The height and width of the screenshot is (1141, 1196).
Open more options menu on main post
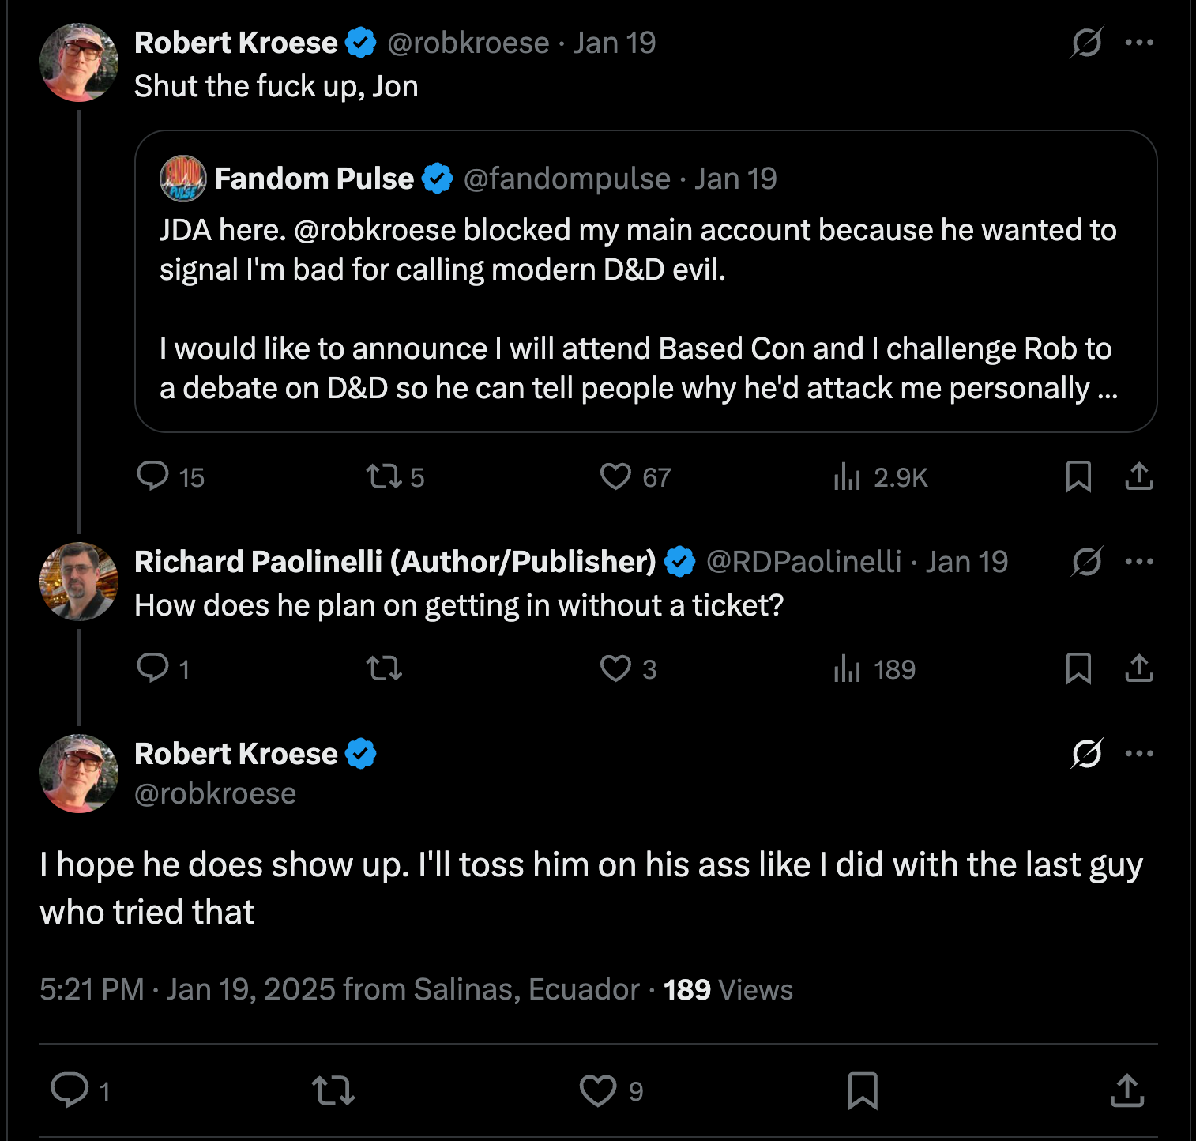click(x=1138, y=754)
